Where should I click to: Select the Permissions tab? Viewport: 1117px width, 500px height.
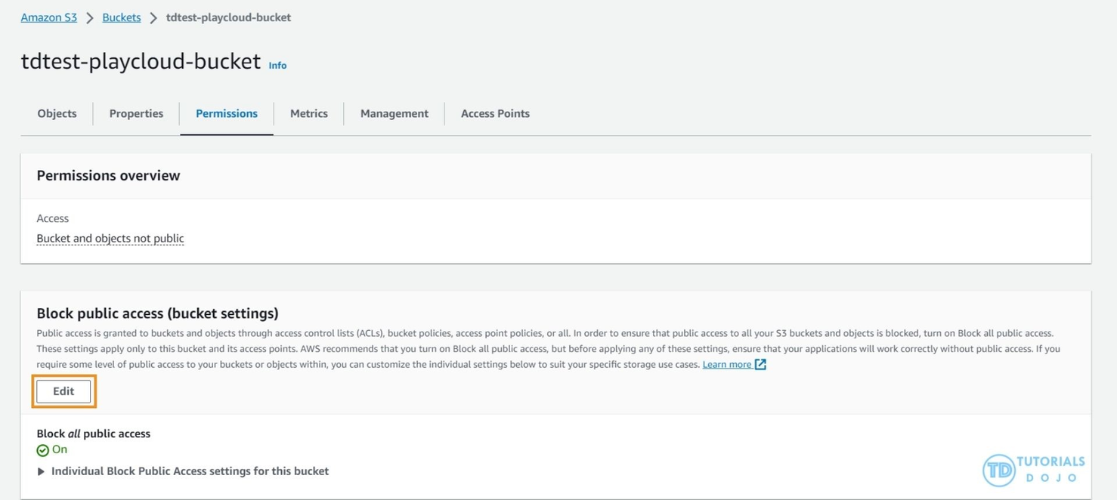(x=226, y=113)
